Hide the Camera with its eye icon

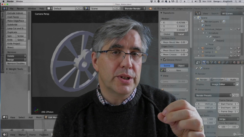[x=231, y=48]
